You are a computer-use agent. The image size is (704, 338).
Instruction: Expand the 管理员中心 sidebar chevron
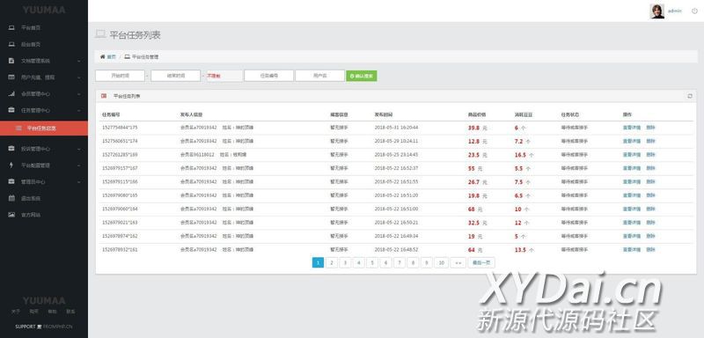click(79, 182)
